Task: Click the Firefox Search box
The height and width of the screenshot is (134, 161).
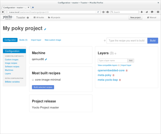Action: (x=125, y=12)
